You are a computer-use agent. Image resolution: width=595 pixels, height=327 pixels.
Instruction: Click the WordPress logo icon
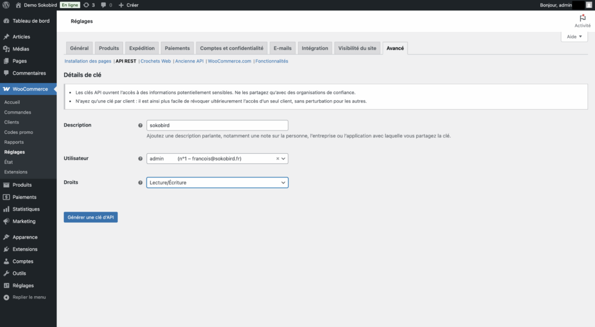(6, 5)
